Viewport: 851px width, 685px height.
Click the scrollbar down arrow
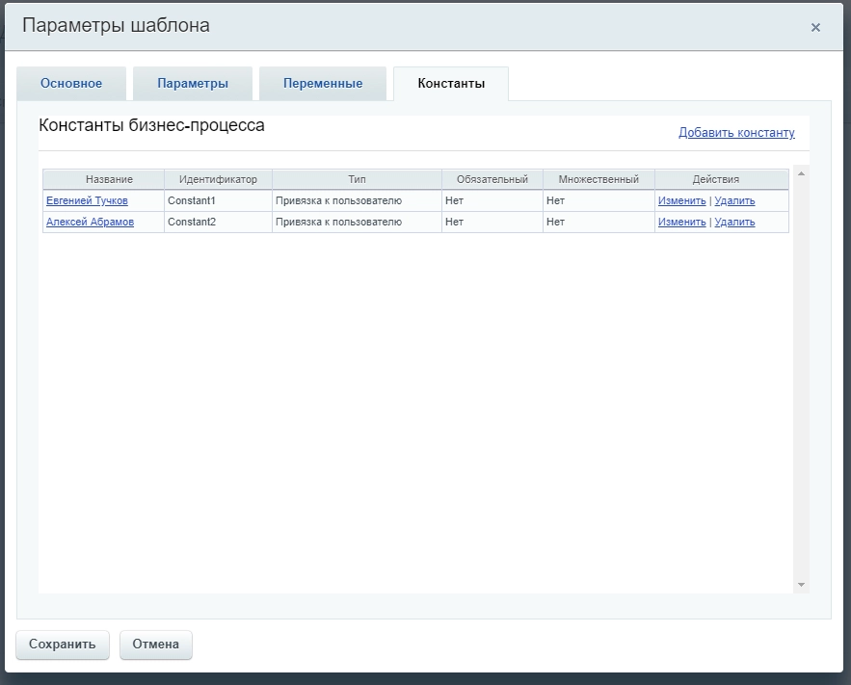click(x=801, y=585)
